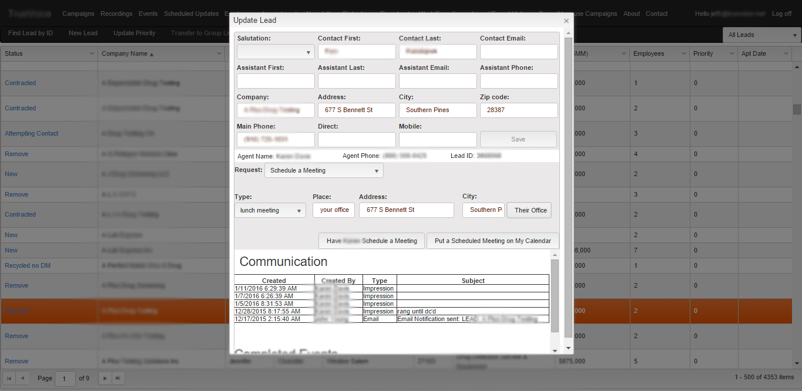Click the page number input field
Image resolution: width=802 pixels, height=391 pixels.
[x=65, y=379]
